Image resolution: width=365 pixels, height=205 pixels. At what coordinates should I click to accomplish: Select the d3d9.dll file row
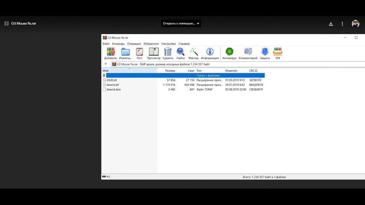[184, 80]
